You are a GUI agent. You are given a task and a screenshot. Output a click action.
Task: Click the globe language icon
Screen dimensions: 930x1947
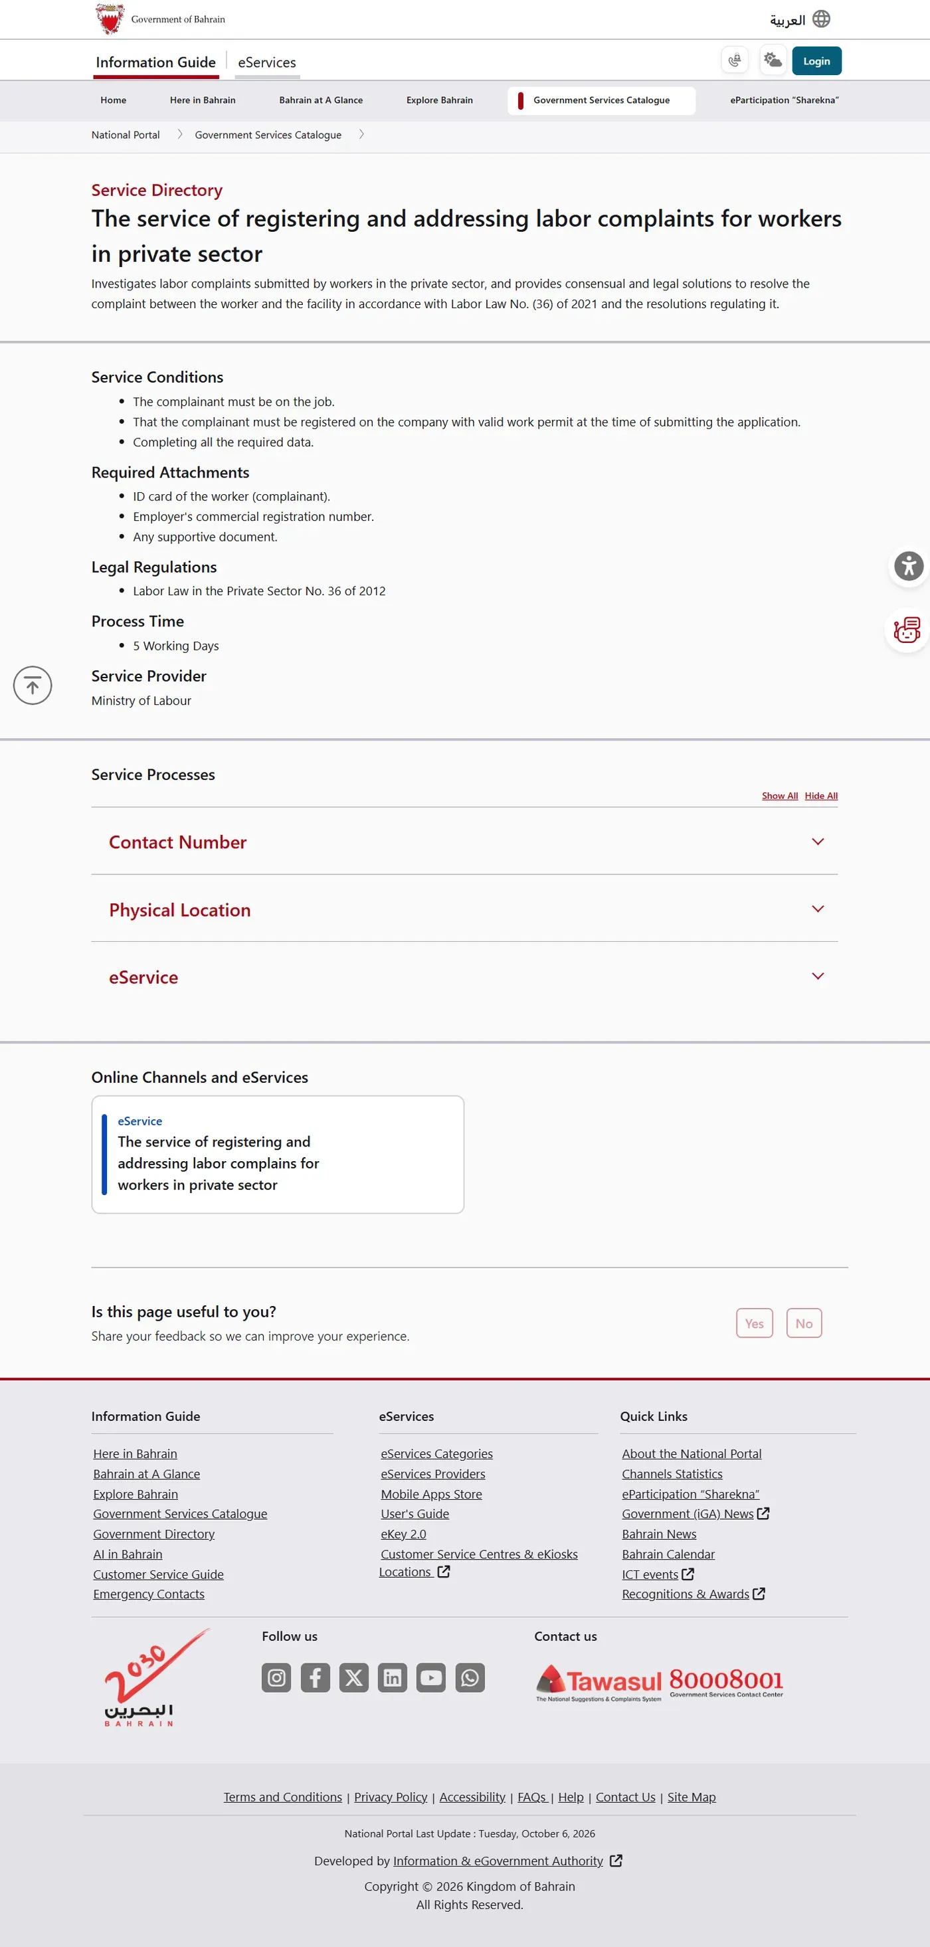(821, 19)
